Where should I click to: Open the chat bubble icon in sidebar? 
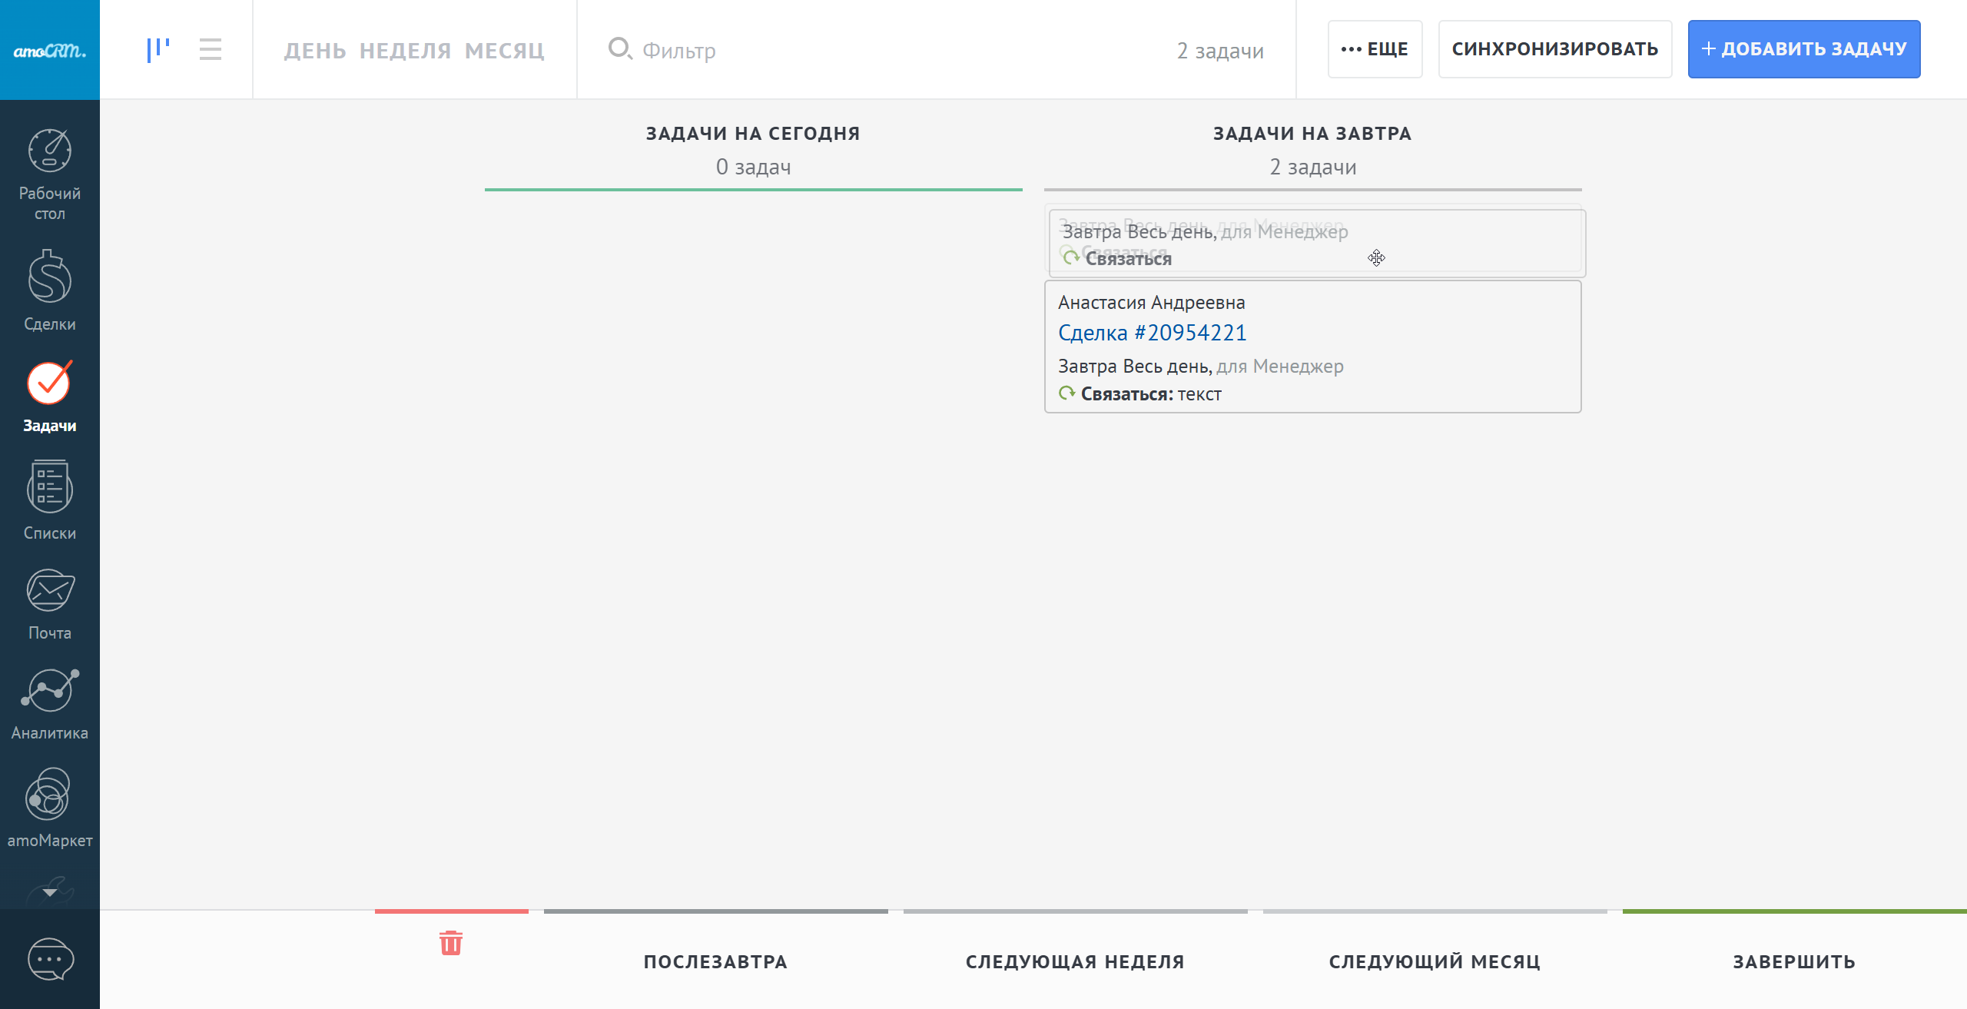pos(51,959)
